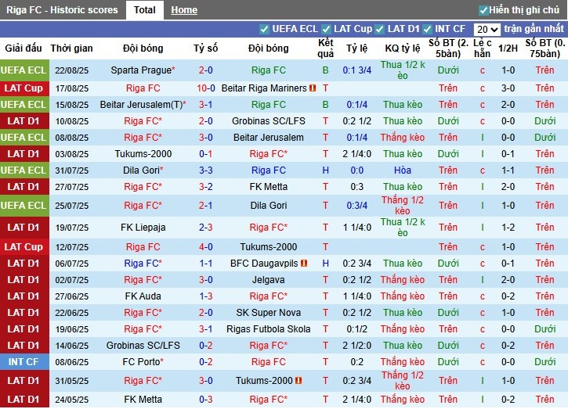Viewport: 568px width, 409px height.
Task: Click UEFA ECL badge on 22/08/25 row
Action: 24,70
